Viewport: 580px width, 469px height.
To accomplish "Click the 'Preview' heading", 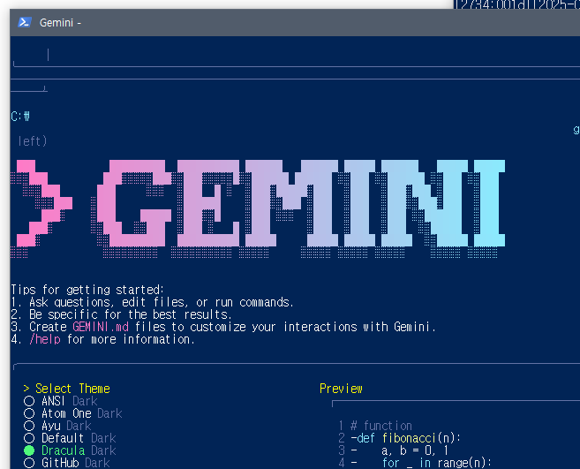I will click(x=341, y=389).
